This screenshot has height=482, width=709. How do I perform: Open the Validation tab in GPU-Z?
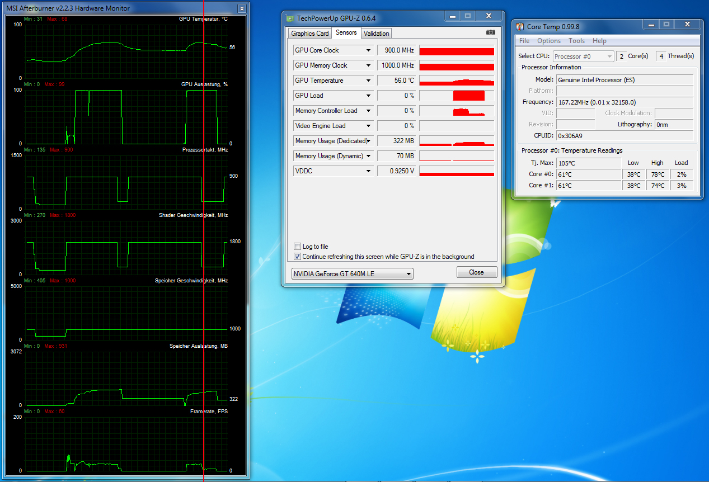click(x=376, y=34)
